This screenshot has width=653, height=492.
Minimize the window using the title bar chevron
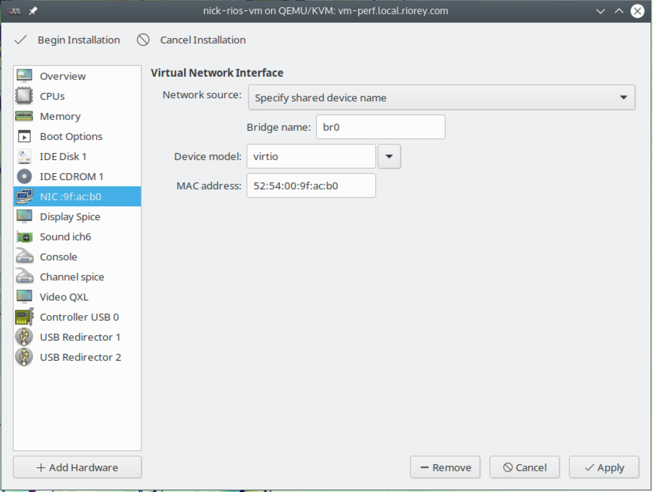[601, 11]
